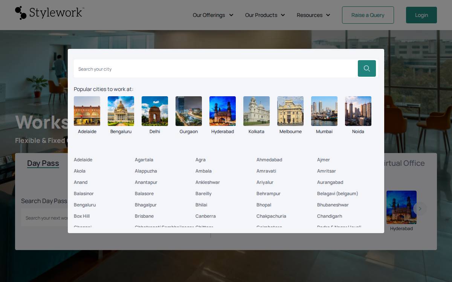Click the green search magnifier button
The width and height of the screenshot is (452, 282).
tap(367, 68)
